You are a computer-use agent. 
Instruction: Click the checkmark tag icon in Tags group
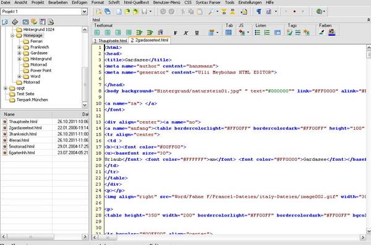pyautogui.click(x=289, y=32)
